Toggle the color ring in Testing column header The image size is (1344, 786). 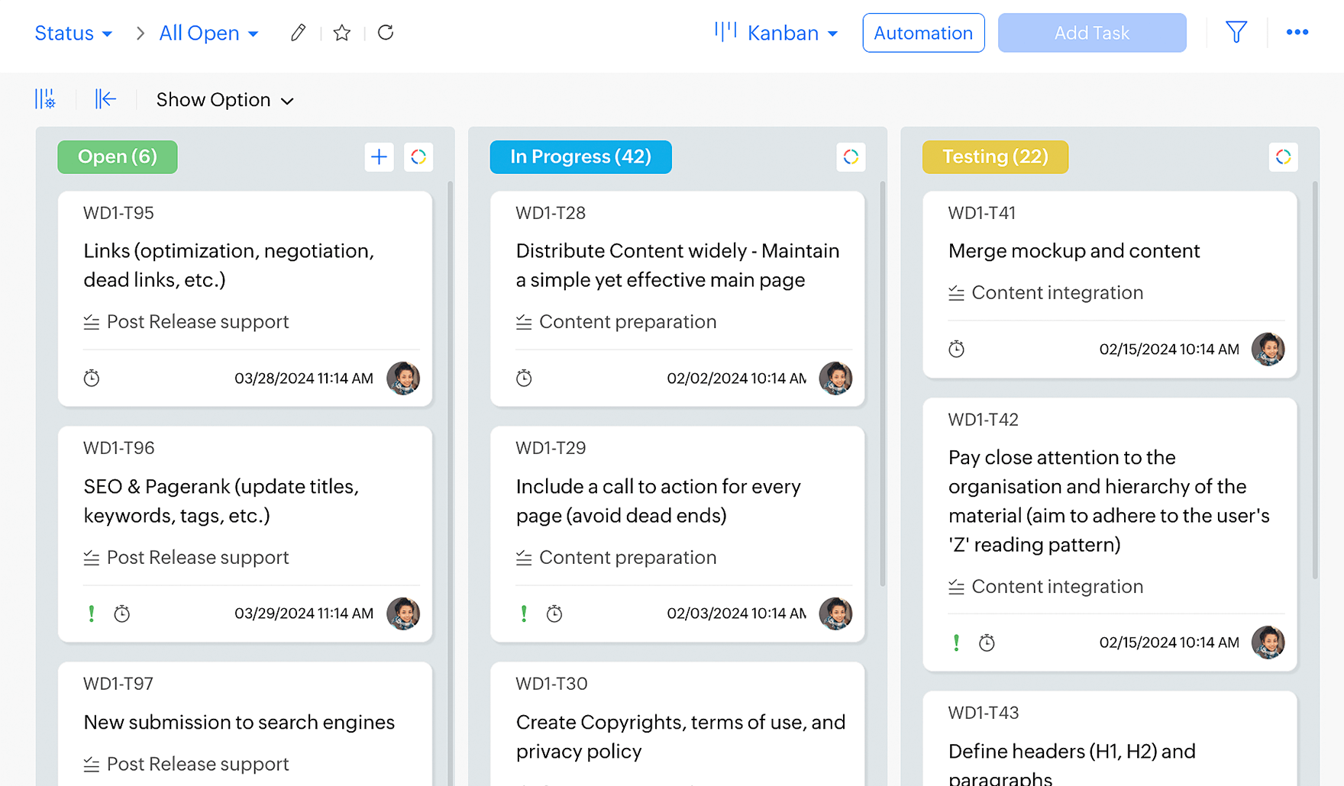click(x=1283, y=157)
